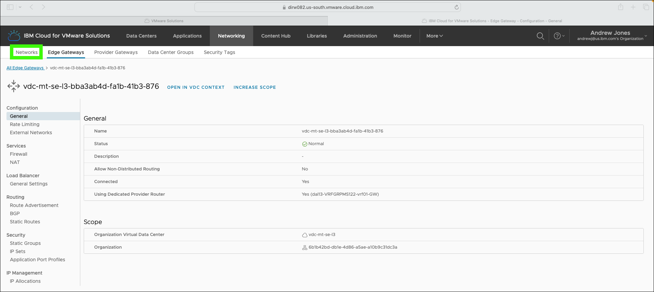Click the vdc-mt-se-l3 cloud icon
This screenshot has height=292, width=654.
304,235
